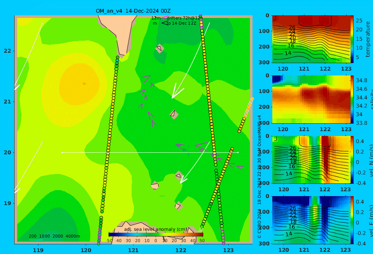Viewport: 373px width, 254px height.
Task: Click the island marker near 19N 122E
Action: 178,206
